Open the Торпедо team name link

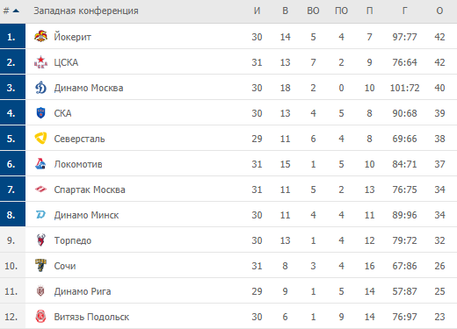[x=73, y=240]
